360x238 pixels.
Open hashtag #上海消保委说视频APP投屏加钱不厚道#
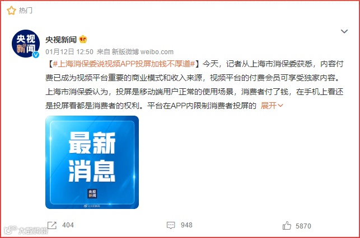point(124,64)
